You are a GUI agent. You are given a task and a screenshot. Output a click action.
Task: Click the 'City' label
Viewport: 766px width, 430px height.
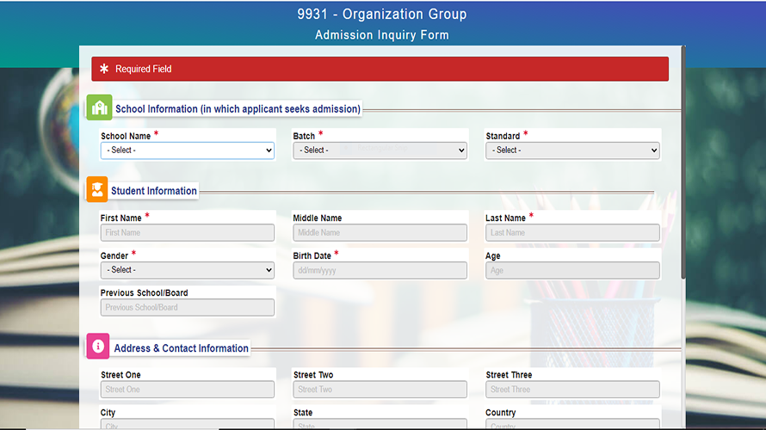click(x=108, y=413)
